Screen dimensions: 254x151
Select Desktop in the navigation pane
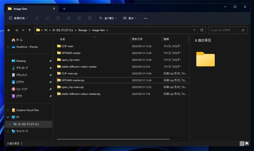pyautogui.click(x=21, y=61)
